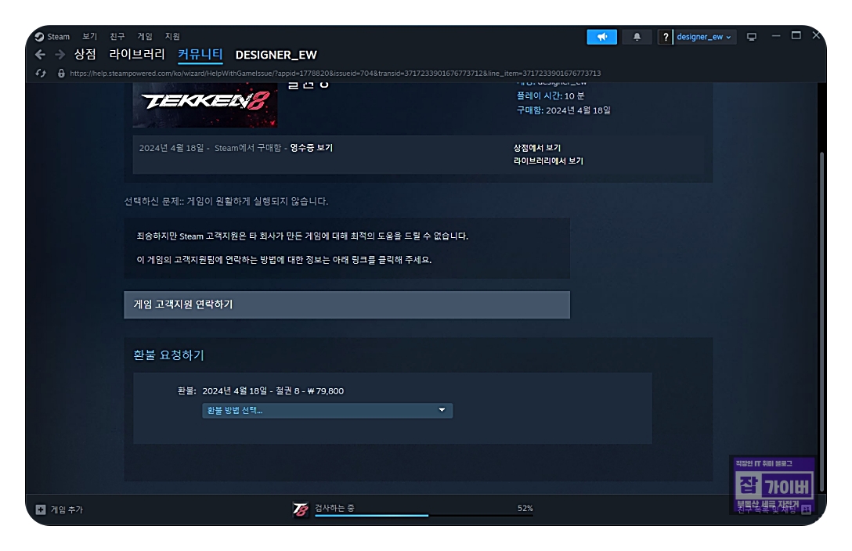Switch to Big Picture mode icon
This screenshot has width=852, height=551.
click(752, 37)
